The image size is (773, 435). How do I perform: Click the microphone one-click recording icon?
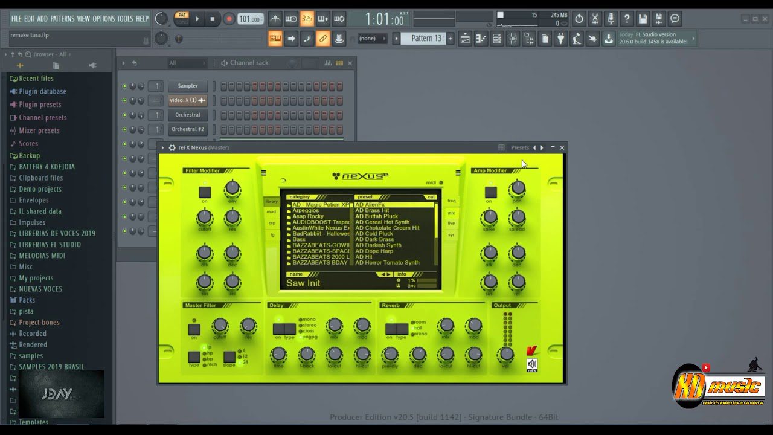(x=611, y=19)
